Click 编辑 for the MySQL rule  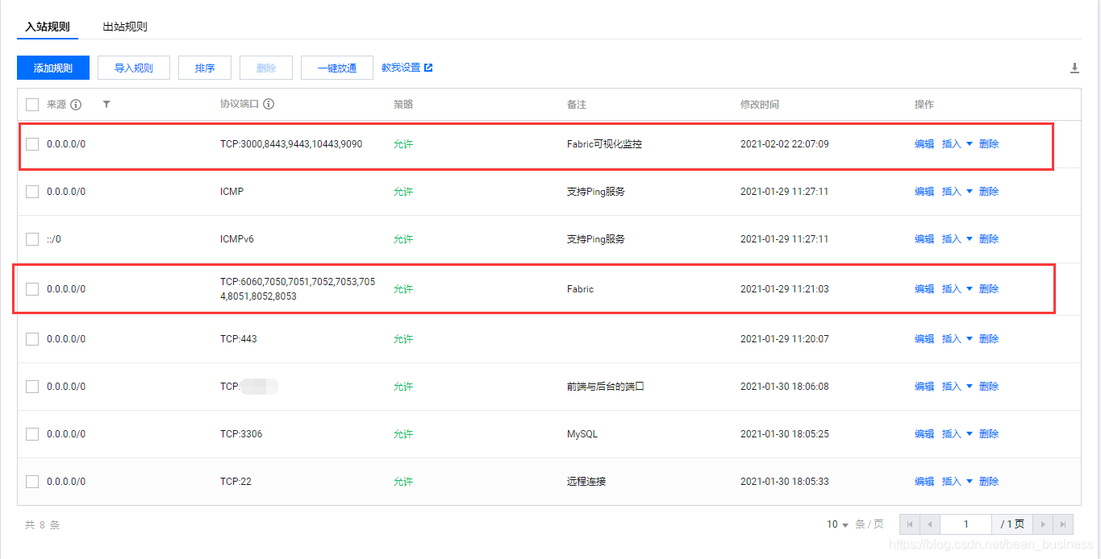pyautogui.click(x=924, y=434)
